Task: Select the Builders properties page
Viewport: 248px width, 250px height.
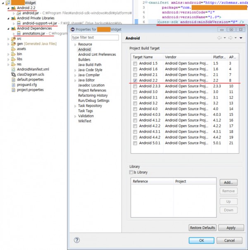Action: pyautogui.click(x=84, y=60)
